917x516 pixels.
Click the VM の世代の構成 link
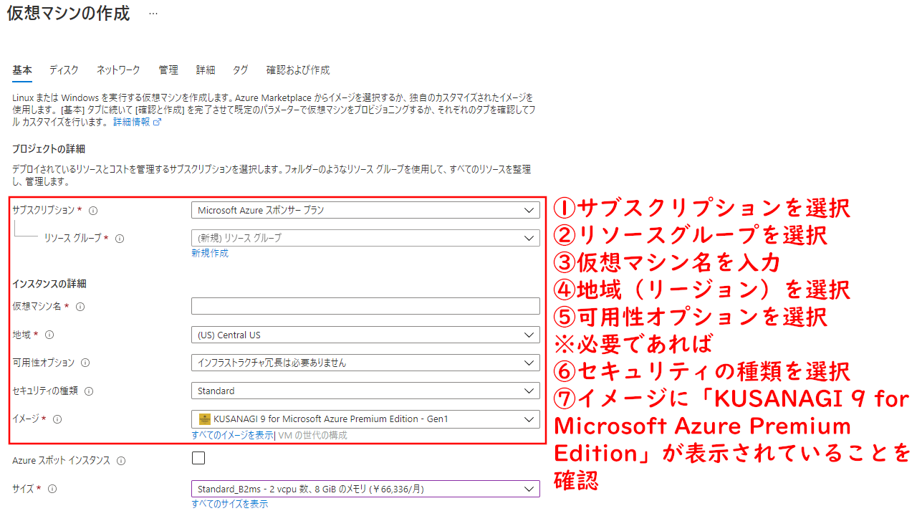click(312, 435)
